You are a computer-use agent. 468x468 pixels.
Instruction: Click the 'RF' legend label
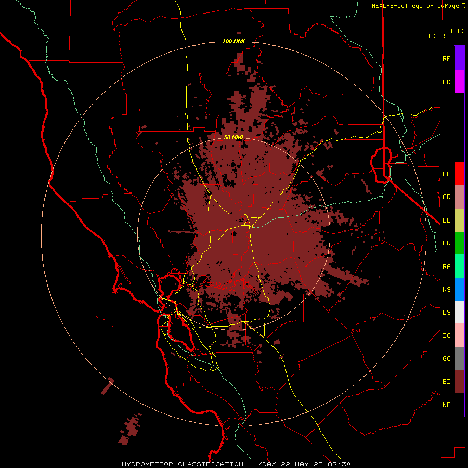[x=446, y=58]
